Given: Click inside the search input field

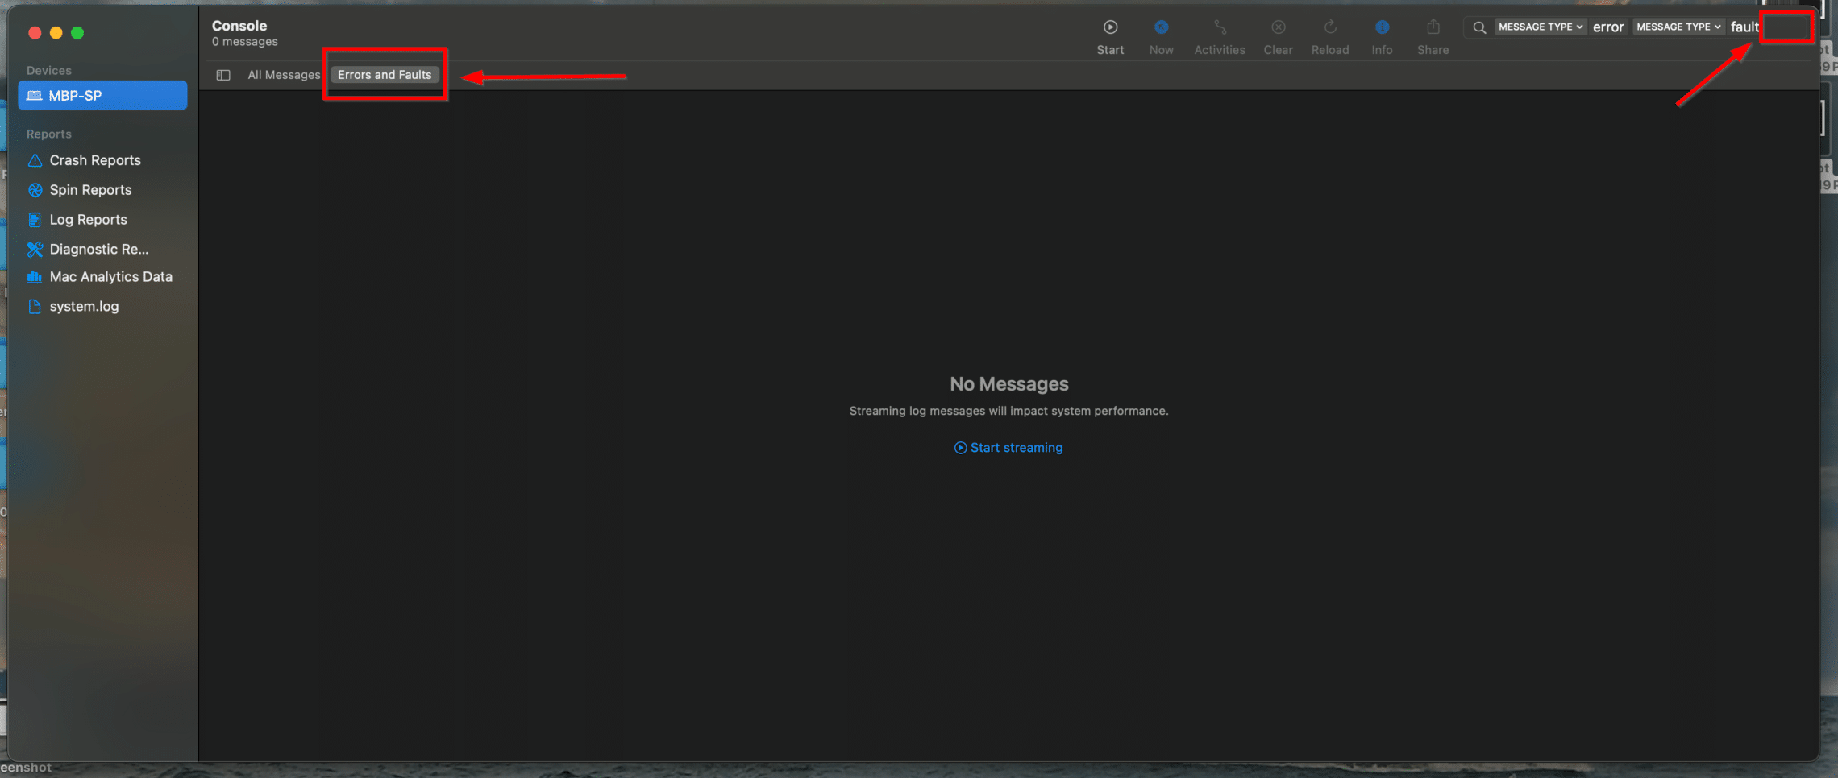Looking at the screenshot, I should [1786, 26].
